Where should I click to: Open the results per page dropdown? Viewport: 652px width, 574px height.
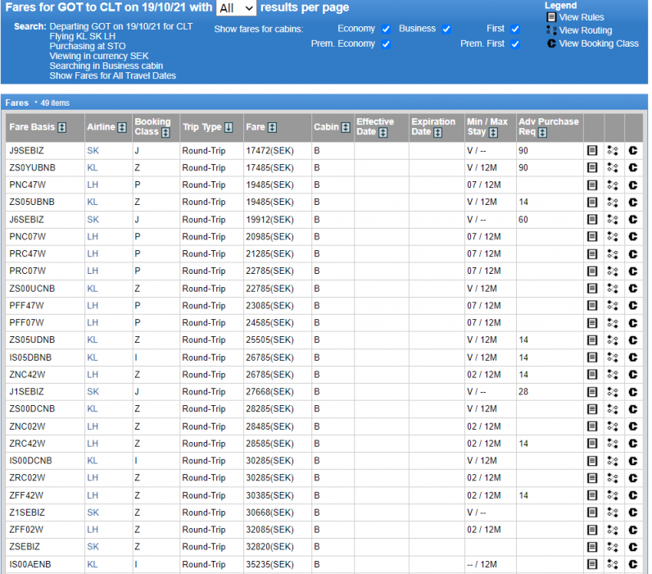(236, 8)
